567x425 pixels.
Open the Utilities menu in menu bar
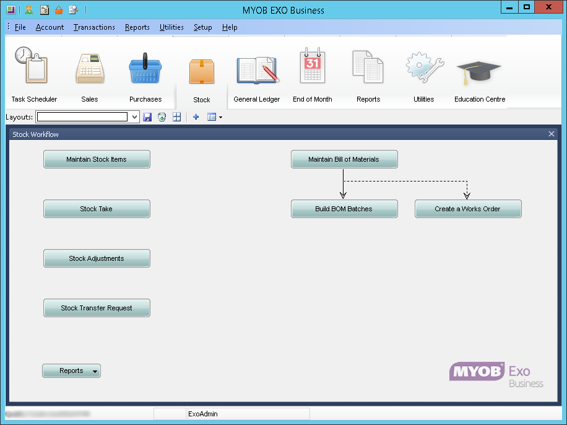coord(171,27)
